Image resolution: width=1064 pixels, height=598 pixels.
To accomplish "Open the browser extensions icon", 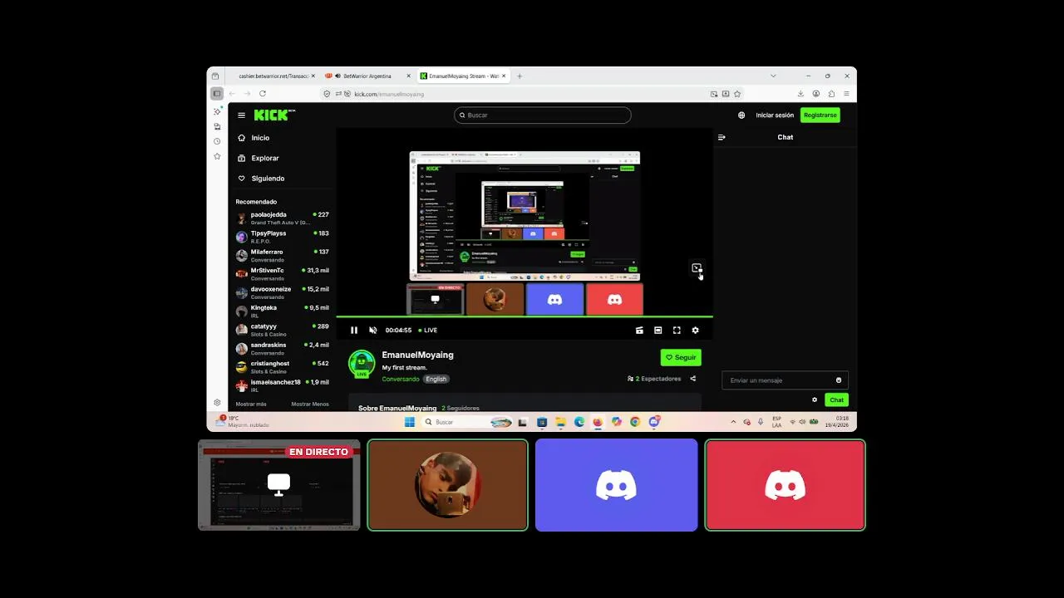I will tap(831, 94).
